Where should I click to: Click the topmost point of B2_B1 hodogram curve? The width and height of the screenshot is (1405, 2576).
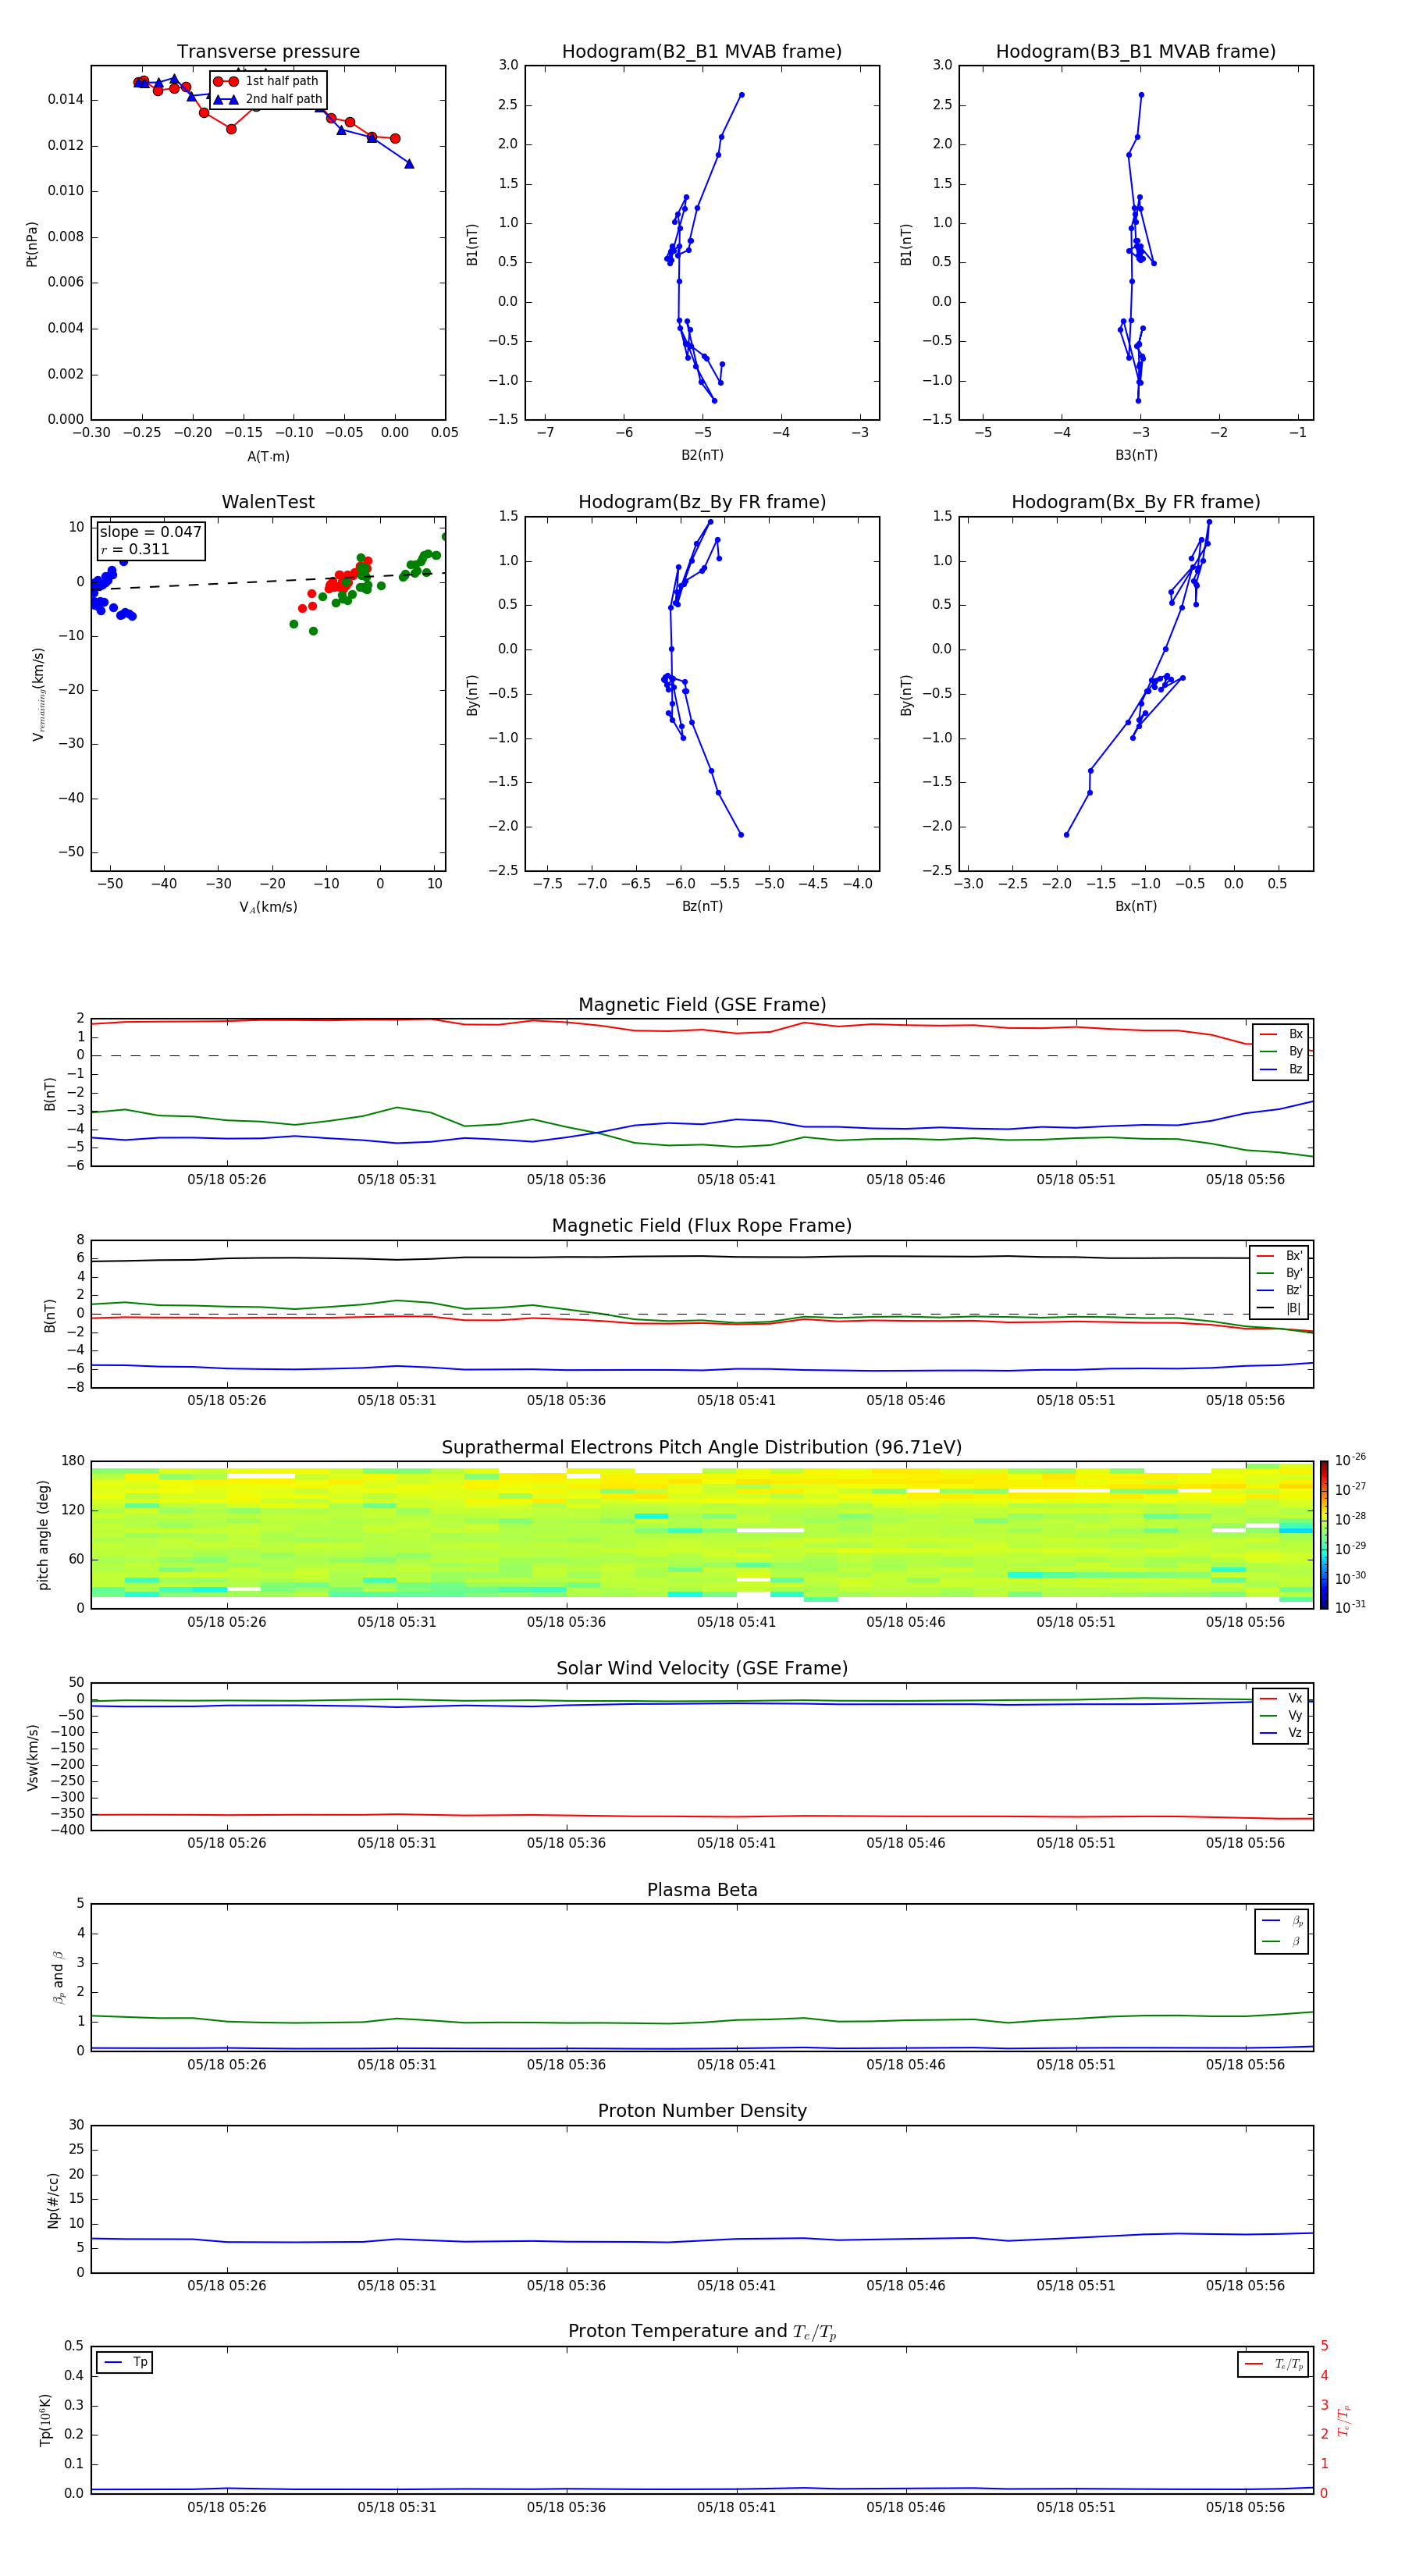[x=741, y=95]
